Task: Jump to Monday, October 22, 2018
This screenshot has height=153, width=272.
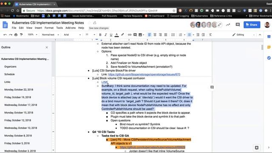Action: click(x=19, y=90)
